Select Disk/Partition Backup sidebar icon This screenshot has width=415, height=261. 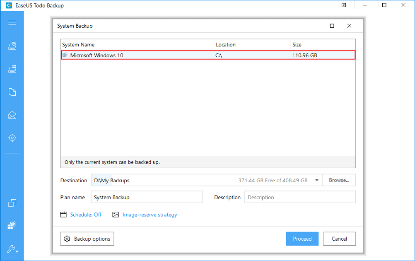[x=12, y=46]
